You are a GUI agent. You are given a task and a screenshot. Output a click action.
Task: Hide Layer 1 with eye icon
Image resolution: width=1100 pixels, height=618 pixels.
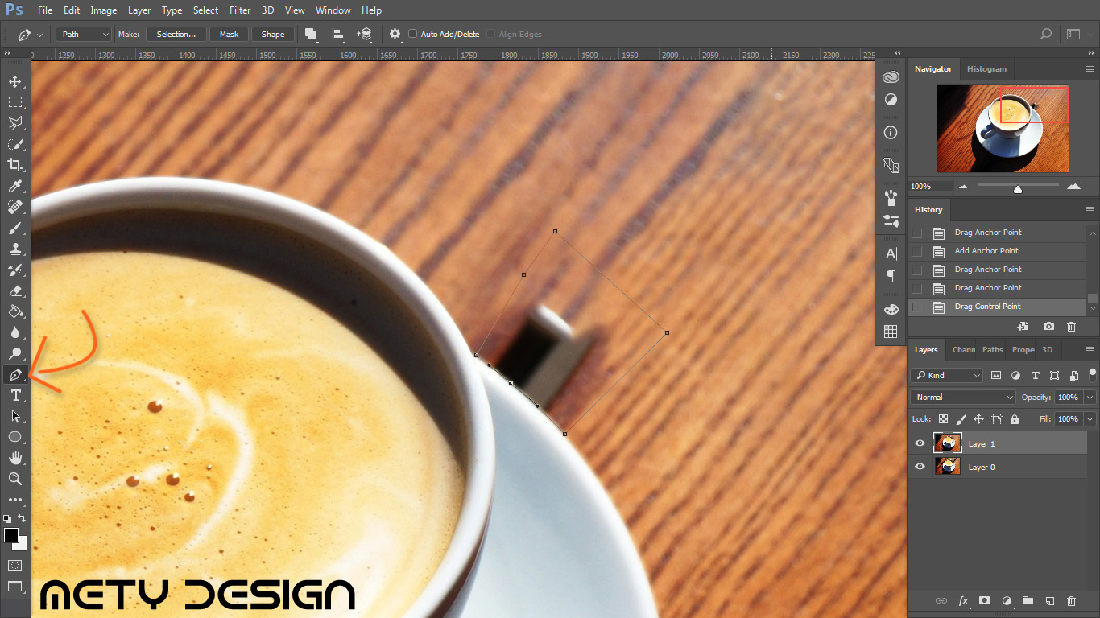coord(920,443)
